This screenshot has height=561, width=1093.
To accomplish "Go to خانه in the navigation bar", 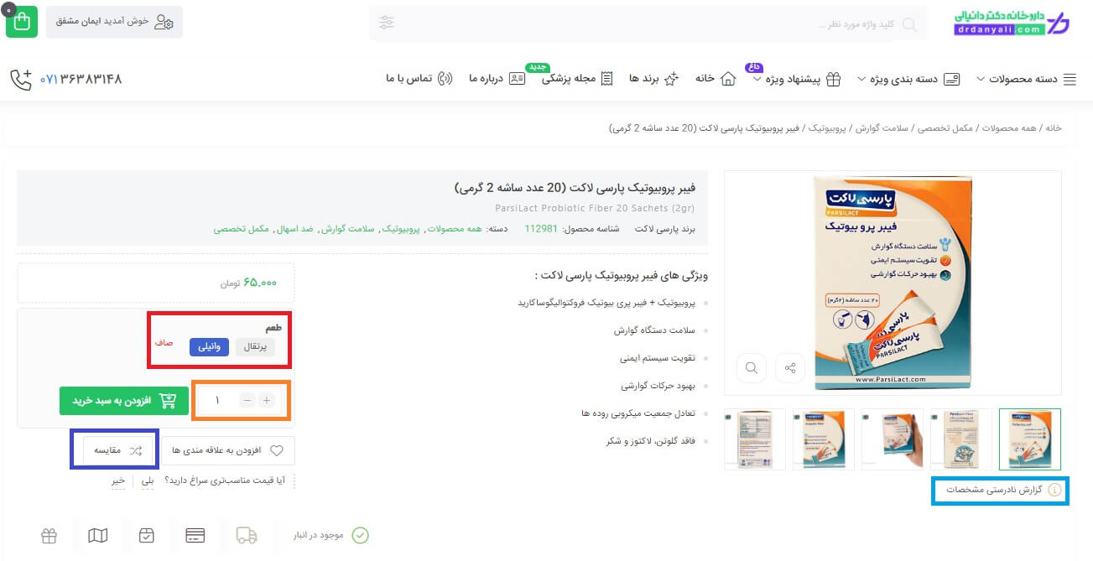I will (x=716, y=79).
